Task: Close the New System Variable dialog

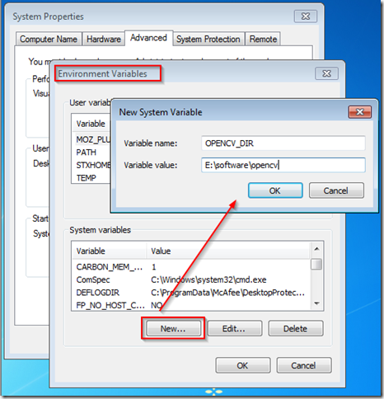Action: click(359, 112)
